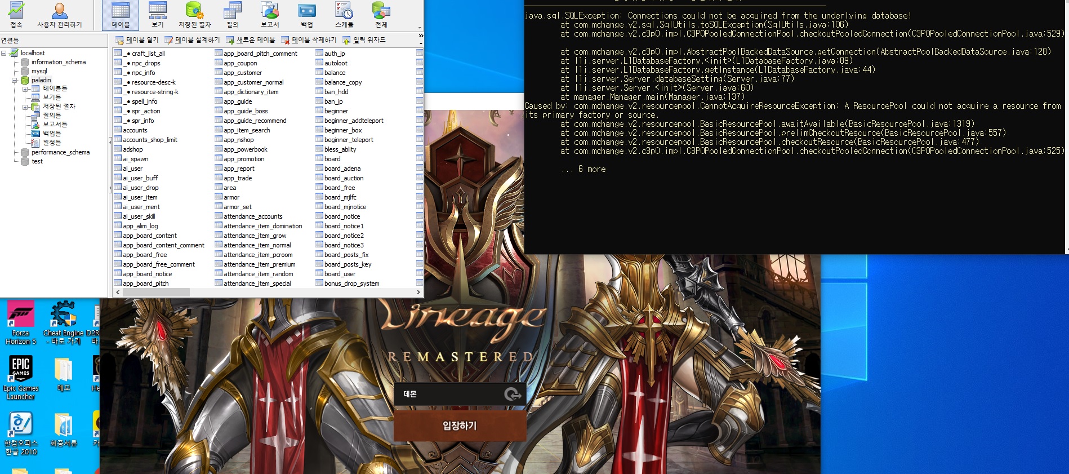
Task: Launch the 입력 위자드 import wizard
Action: [364, 40]
